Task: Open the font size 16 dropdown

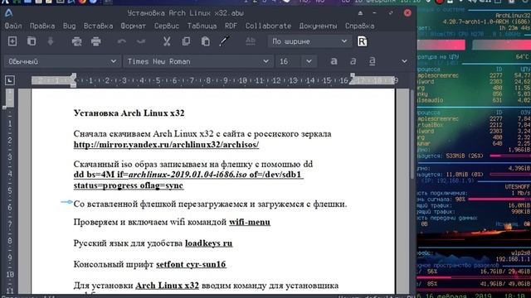Action: [x=309, y=61]
